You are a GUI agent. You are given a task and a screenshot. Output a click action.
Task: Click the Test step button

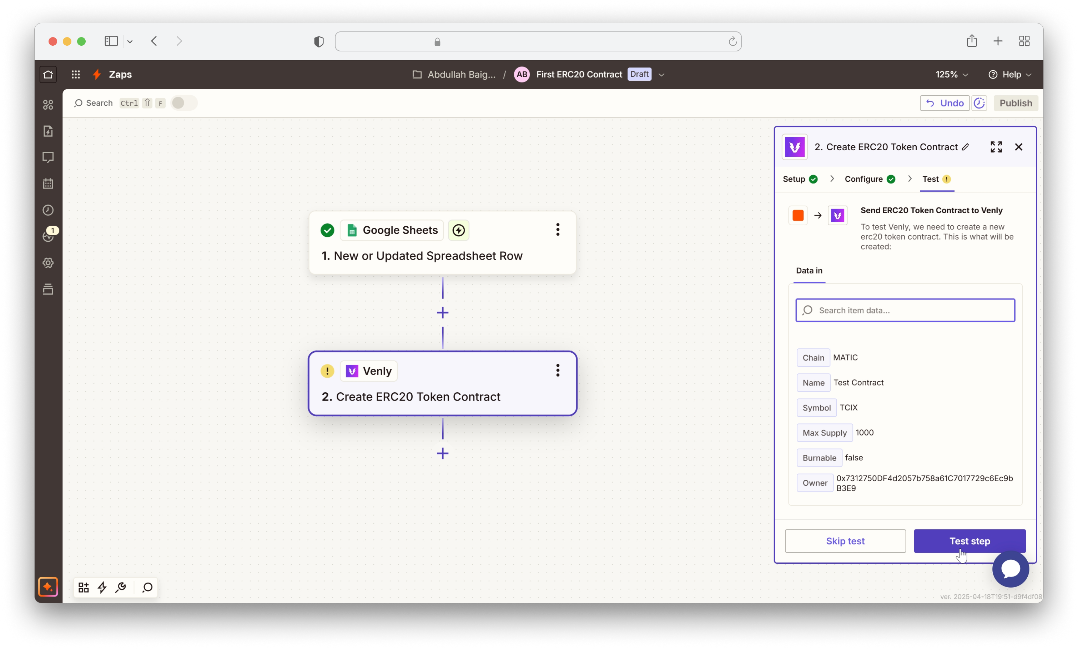(x=969, y=541)
